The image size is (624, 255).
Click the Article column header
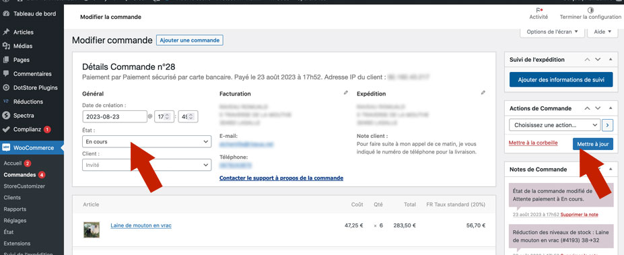[91, 205]
